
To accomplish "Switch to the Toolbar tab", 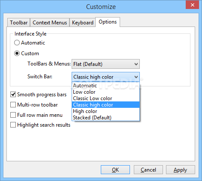I will click(x=18, y=23).
